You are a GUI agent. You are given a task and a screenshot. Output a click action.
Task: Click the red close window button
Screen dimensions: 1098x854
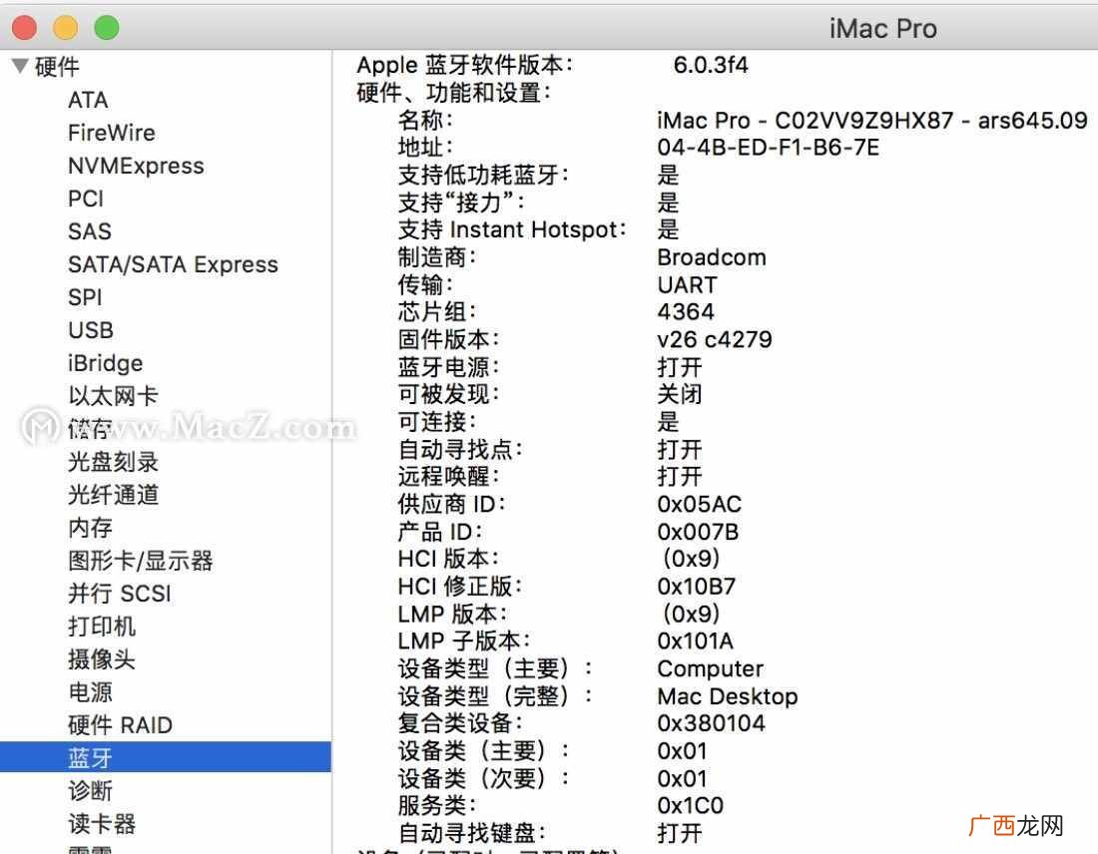[25, 27]
